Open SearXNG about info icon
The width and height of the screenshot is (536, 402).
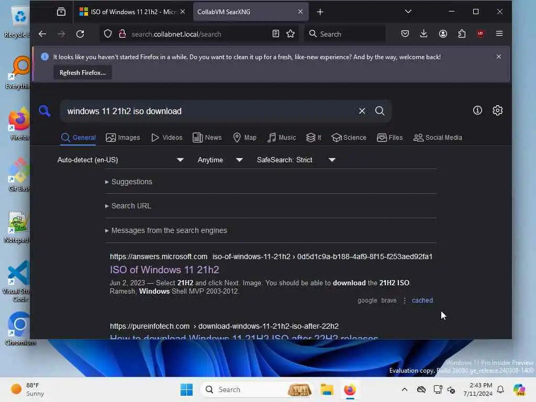(477, 110)
